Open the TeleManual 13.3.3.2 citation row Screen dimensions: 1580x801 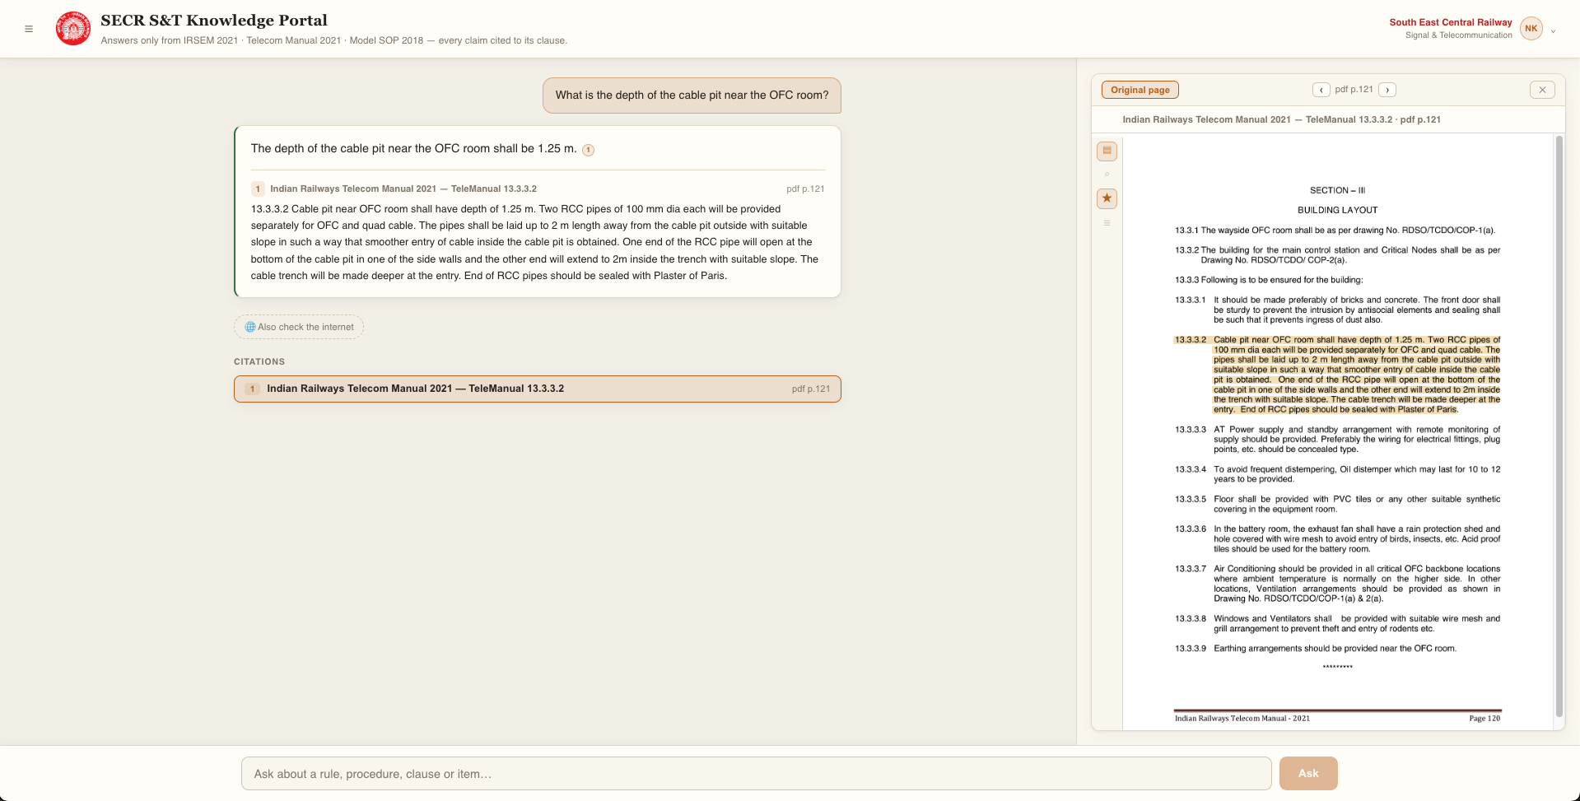(x=537, y=389)
